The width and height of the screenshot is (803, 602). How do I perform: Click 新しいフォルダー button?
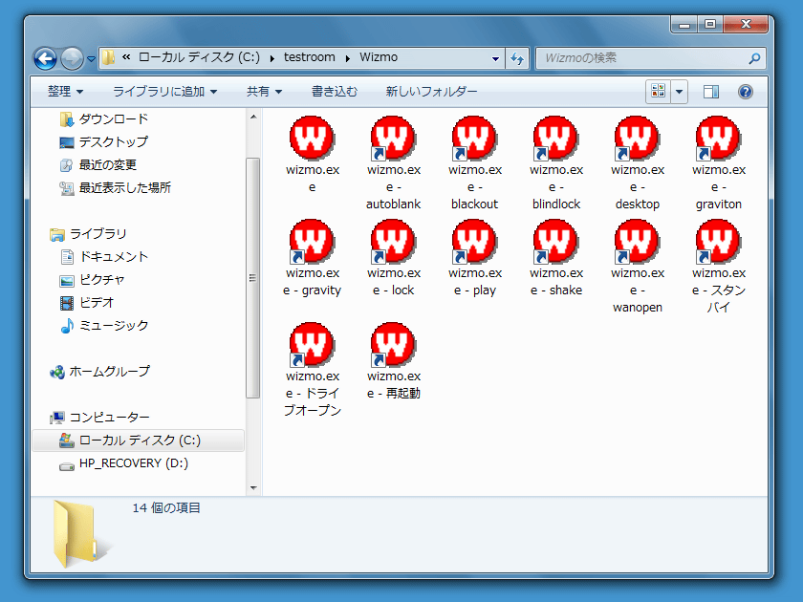431,92
